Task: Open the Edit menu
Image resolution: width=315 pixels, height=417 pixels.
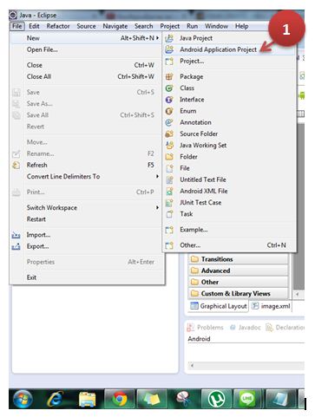Action: (x=34, y=26)
